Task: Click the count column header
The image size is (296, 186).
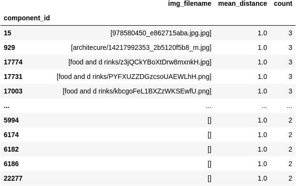Action: [283, 3]
